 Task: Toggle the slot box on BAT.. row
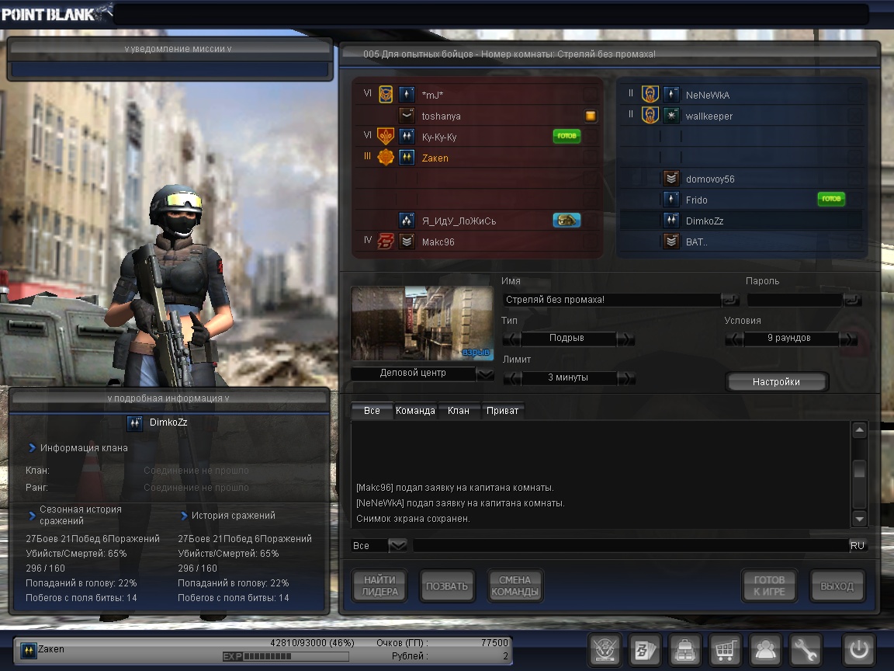point(854,242)
